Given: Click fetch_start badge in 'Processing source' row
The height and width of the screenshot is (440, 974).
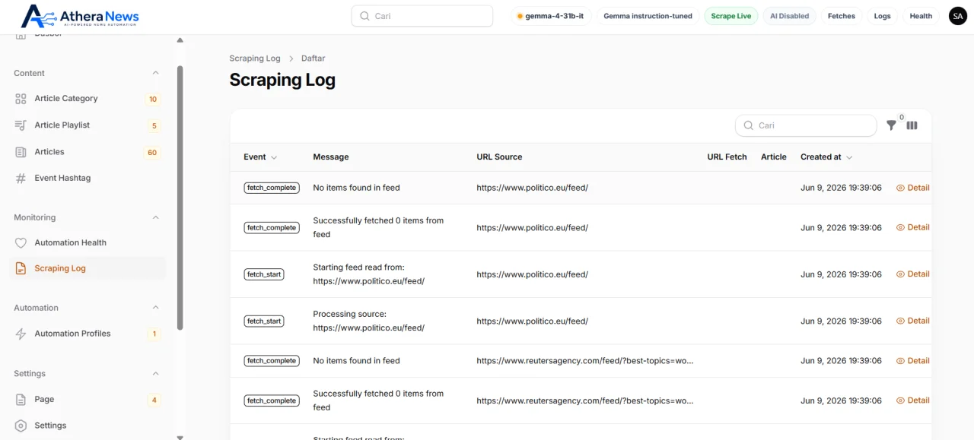Looking at the screenshot, I should [264, 321].
